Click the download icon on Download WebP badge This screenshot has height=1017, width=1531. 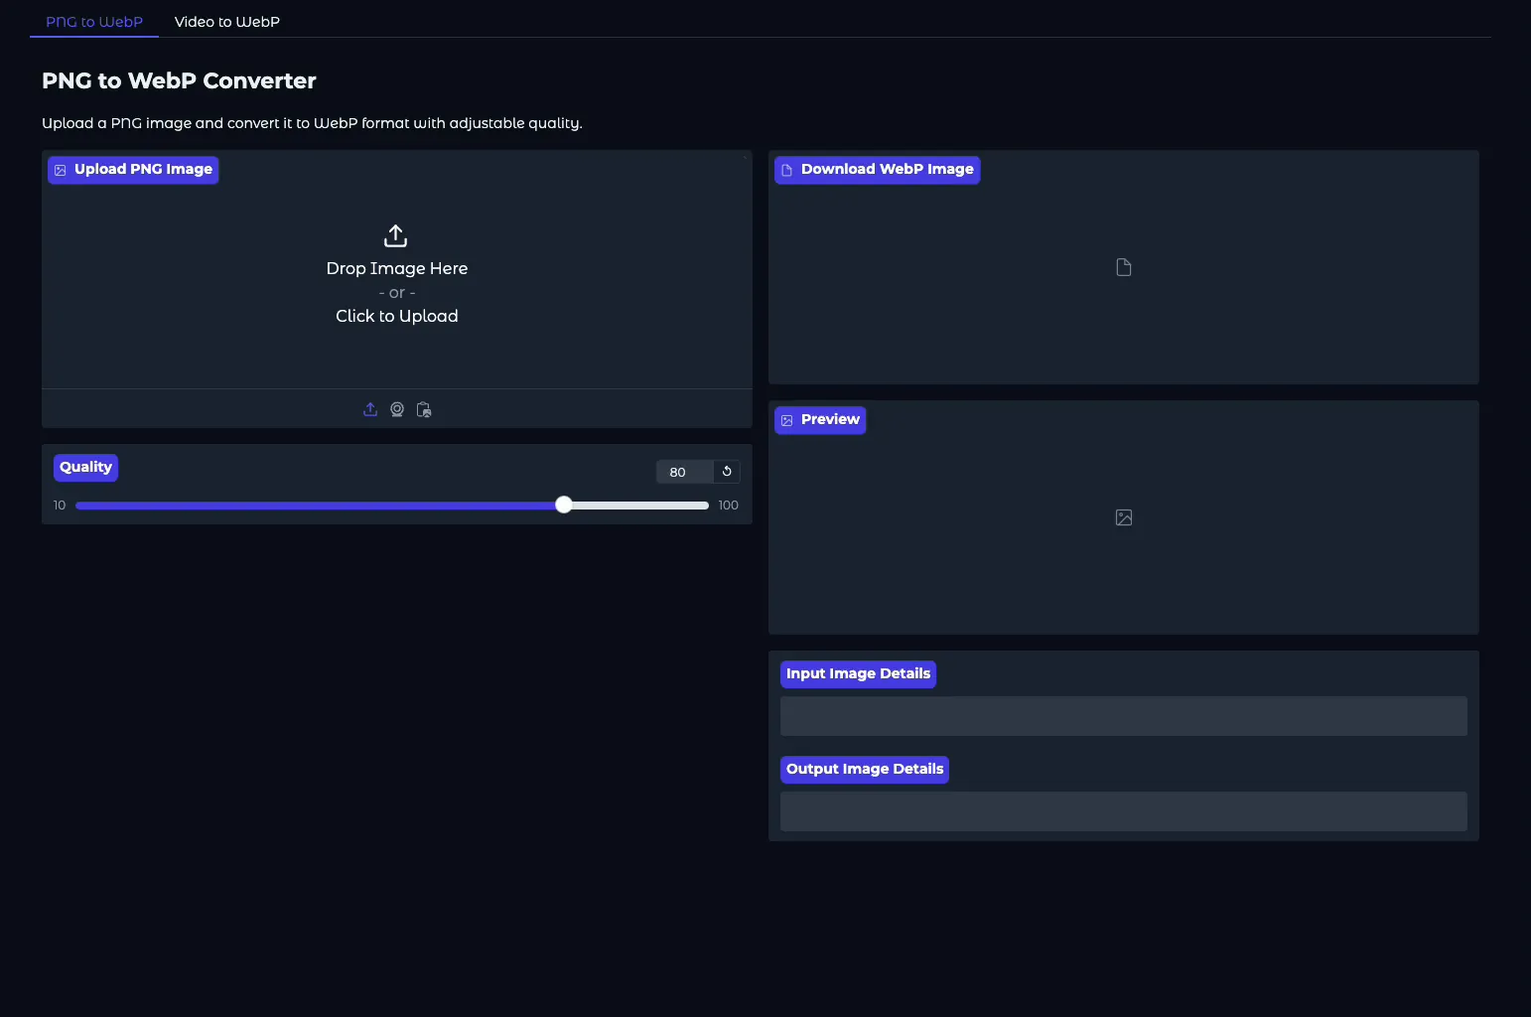(x=785, y=169)
